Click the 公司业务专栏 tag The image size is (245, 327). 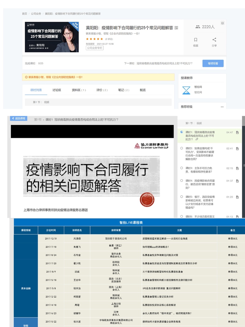tap(94, 48)
